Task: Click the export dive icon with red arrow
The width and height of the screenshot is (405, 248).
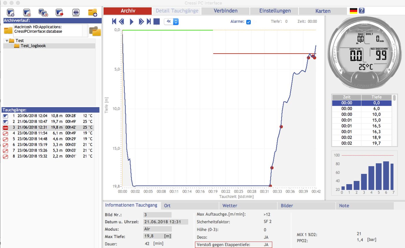Action: tap(59, 12)
